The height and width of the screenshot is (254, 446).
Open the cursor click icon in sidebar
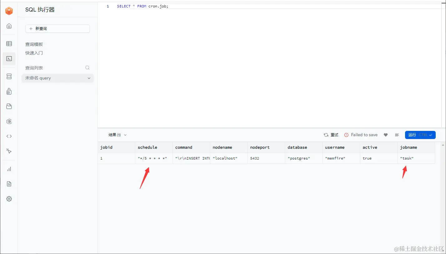9,151
